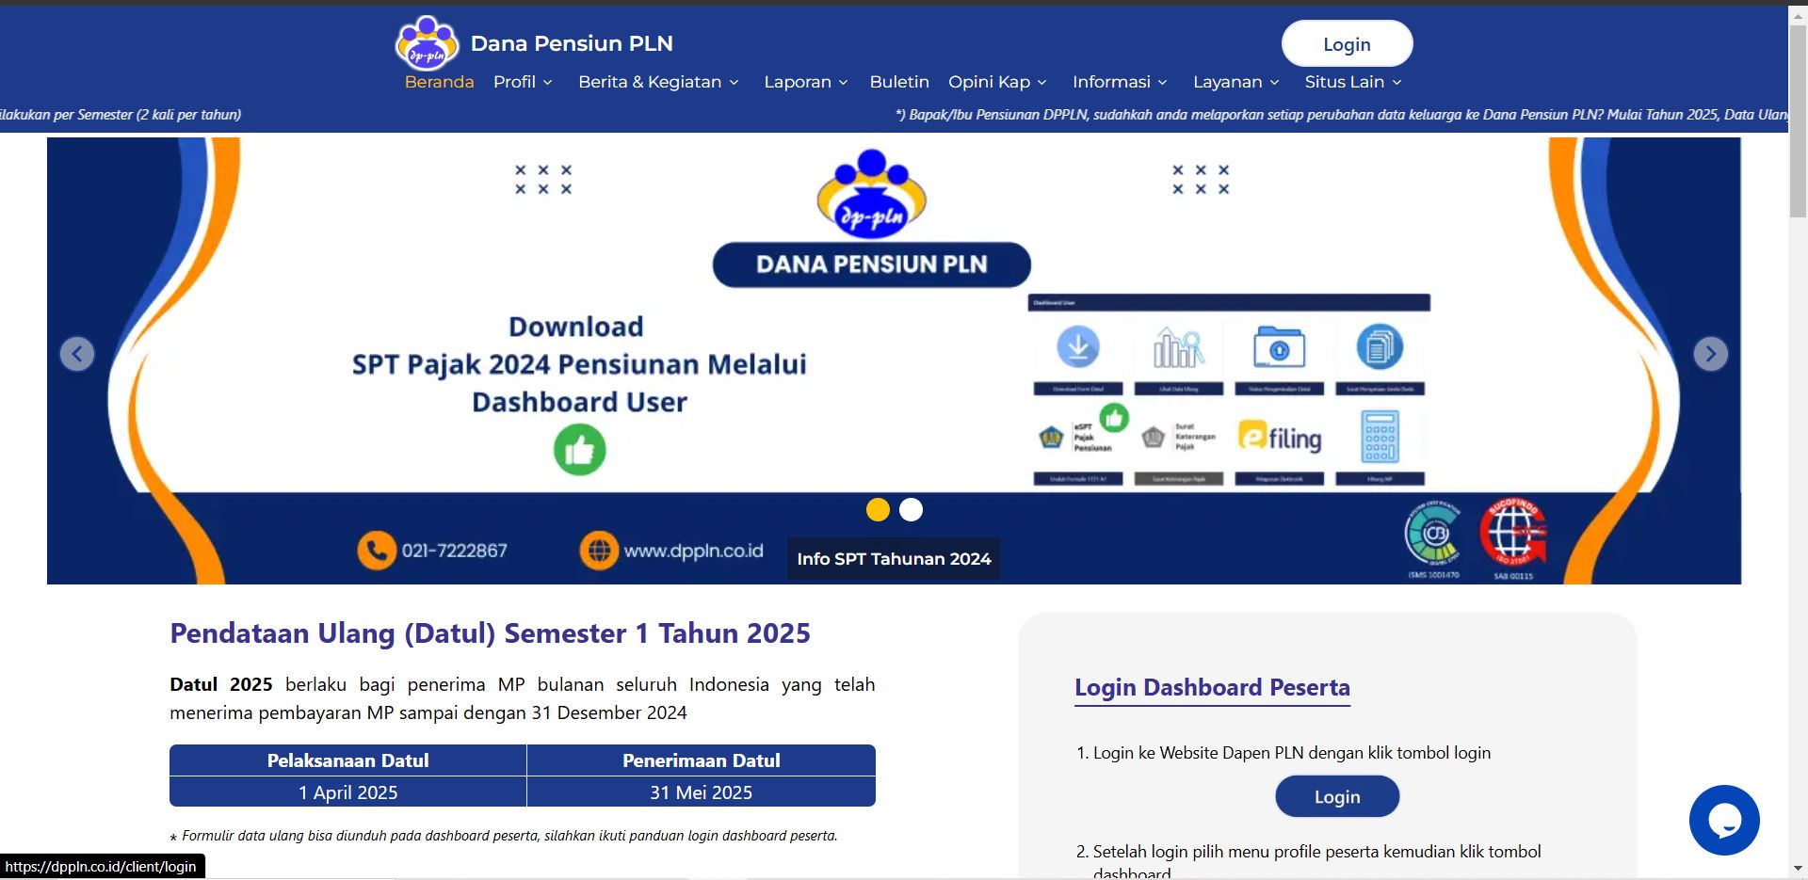The image size is (1808, 880).
Task: Open the Opini Kap dropdown
Action: pyautogui.click(x=997, y=82)
